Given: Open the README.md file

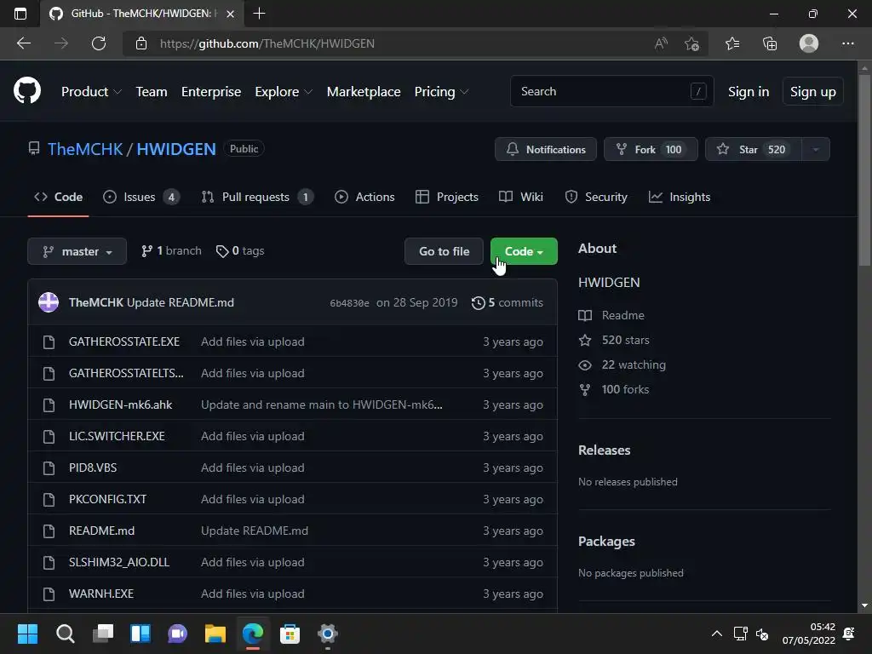Looking at the screenshot, I should click(x=102, y=531).
